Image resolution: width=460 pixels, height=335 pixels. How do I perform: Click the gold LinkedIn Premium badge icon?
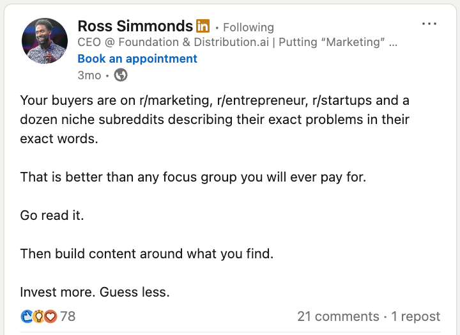point(203,26)
